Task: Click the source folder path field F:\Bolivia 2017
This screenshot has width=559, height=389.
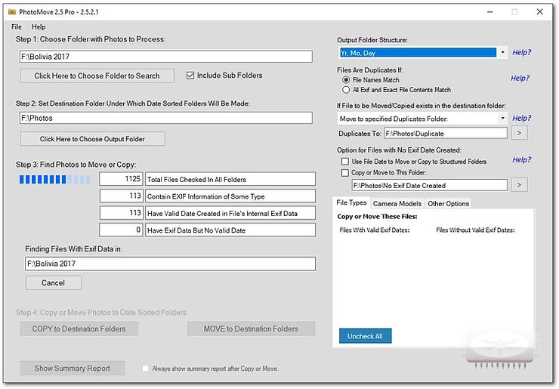Action: (166, 57)
